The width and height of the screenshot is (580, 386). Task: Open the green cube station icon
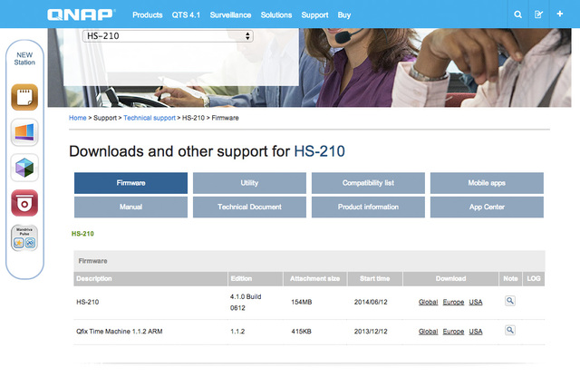24,168
